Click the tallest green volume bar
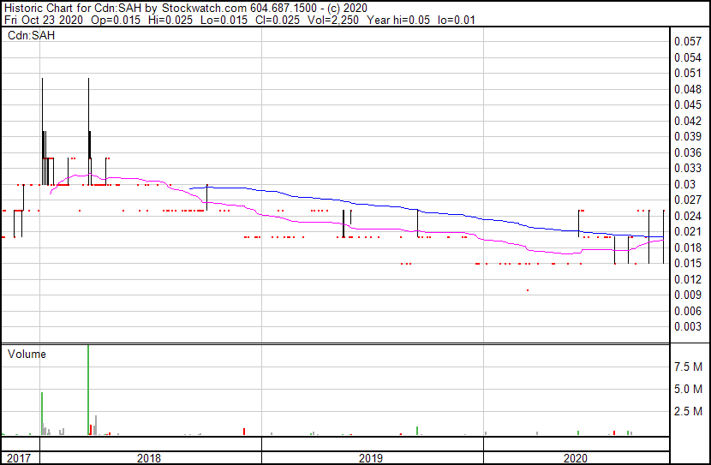This screenshot has width=711, height=465. tap(88, 390)
